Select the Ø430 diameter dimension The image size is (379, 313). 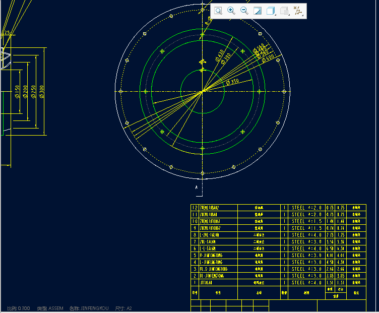click(x=219, y=55)
